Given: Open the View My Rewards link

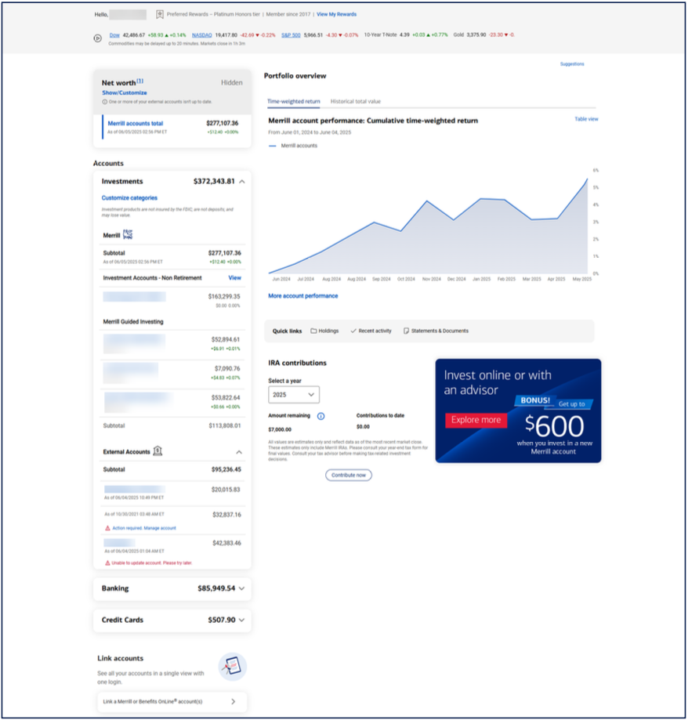Looking at the screenshot, I should [336, 14].
